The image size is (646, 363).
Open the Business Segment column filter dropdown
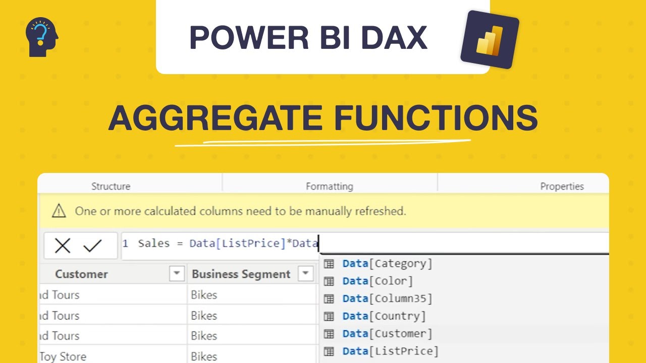305,274
